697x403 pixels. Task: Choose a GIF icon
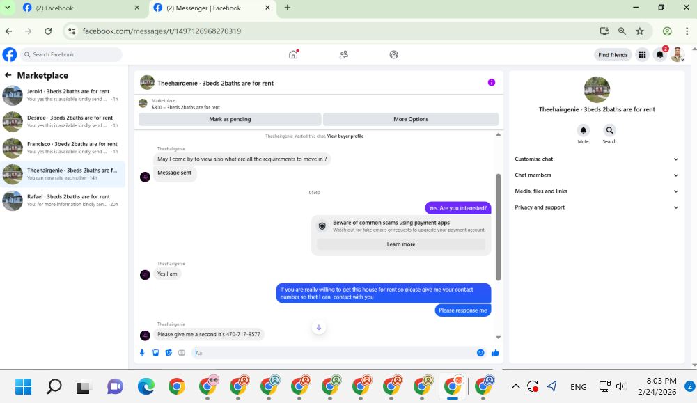(x=181, y=353)
